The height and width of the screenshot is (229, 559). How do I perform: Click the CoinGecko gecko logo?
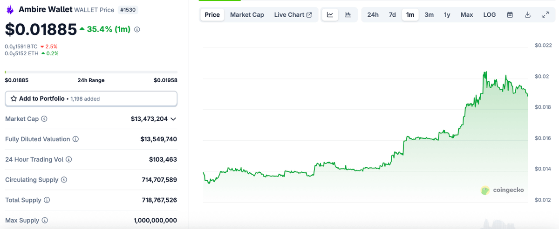click(x=485, y=190)
